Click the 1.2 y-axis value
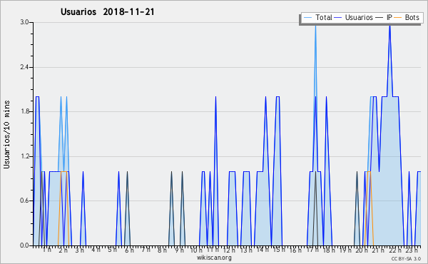428x264 pixels. tap(24, 156)
